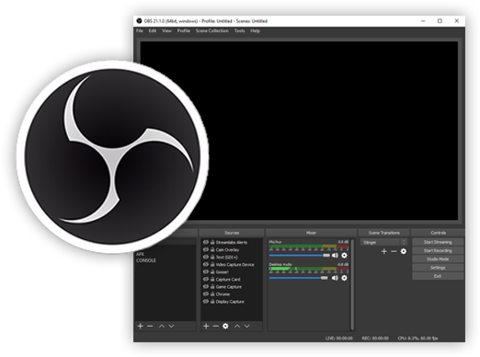Image resolution: width=480 pixels, height=357 pixels.
Task: Open the Profile menu
Action: point(184,30)
